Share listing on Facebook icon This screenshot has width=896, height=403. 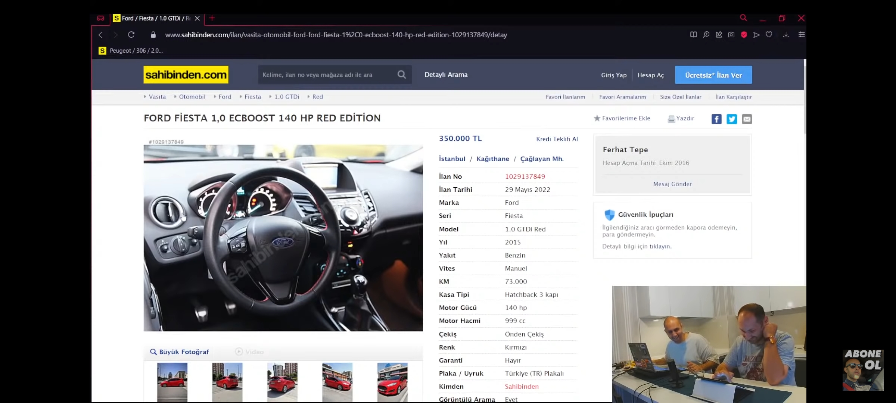(716, 119)
